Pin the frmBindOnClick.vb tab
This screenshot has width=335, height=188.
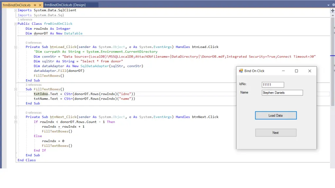35,5
